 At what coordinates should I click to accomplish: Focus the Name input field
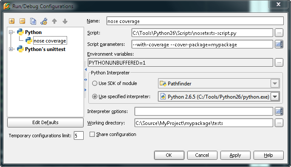(x=195, y=21)
